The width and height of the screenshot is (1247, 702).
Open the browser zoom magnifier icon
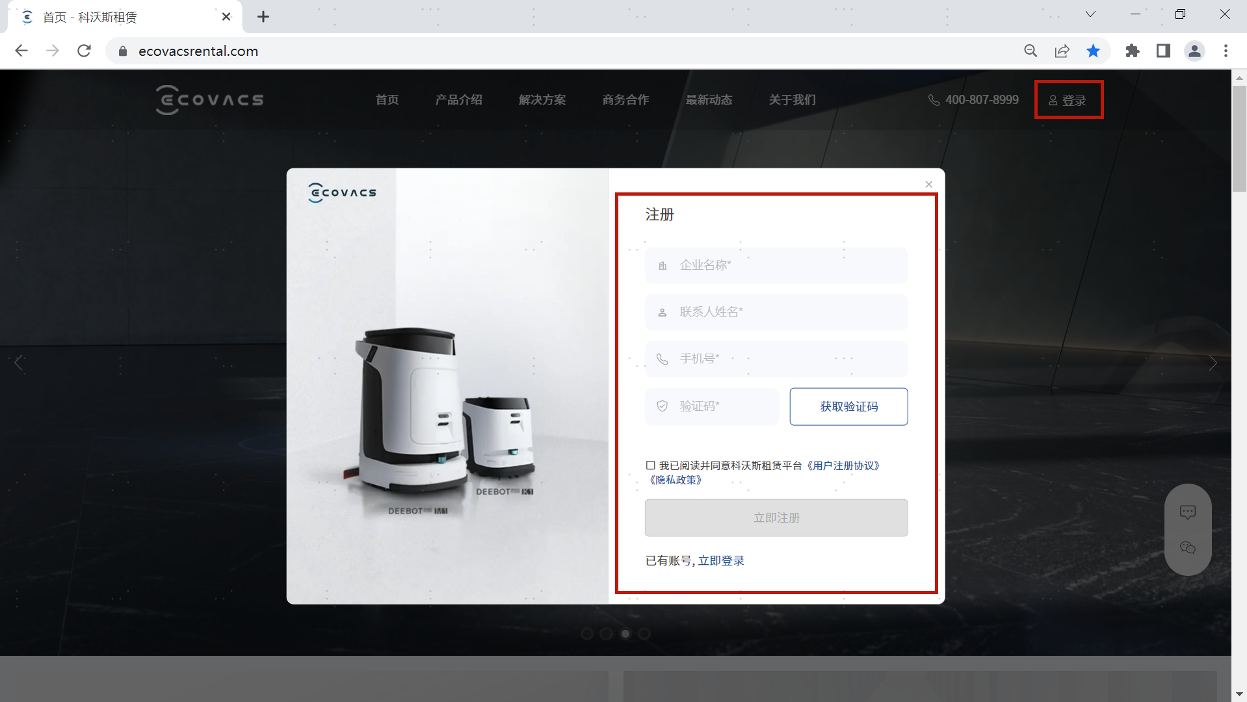[x=1030, y=51]
